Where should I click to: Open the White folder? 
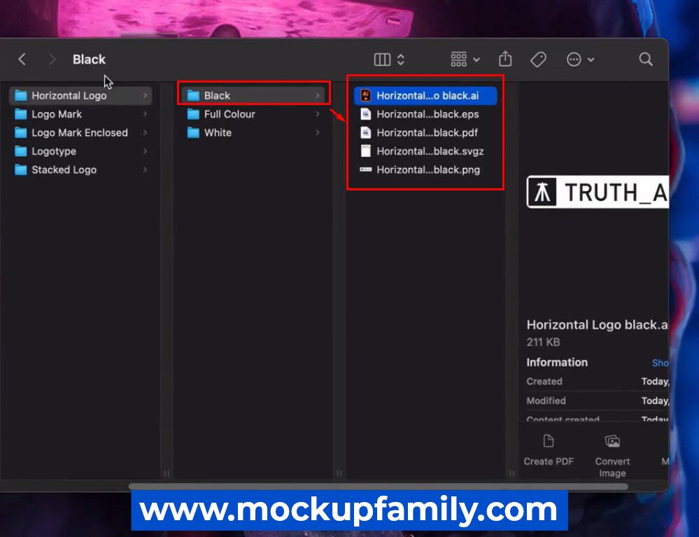point(217,132)
